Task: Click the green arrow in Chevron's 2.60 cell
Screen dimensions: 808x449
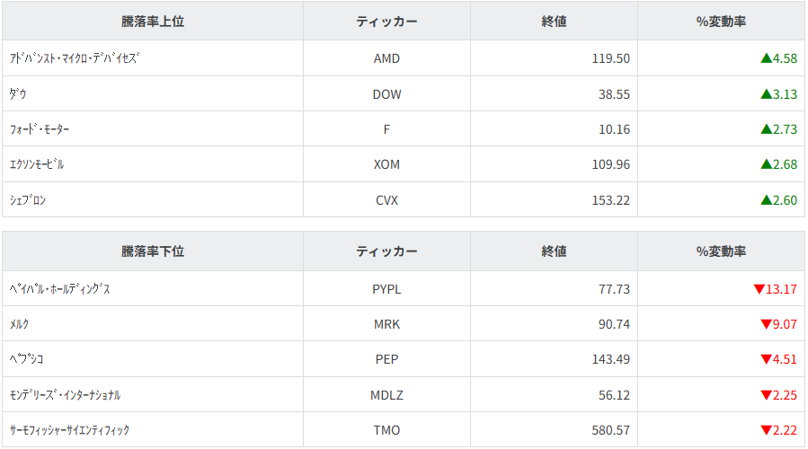Action: coord(766,199)
